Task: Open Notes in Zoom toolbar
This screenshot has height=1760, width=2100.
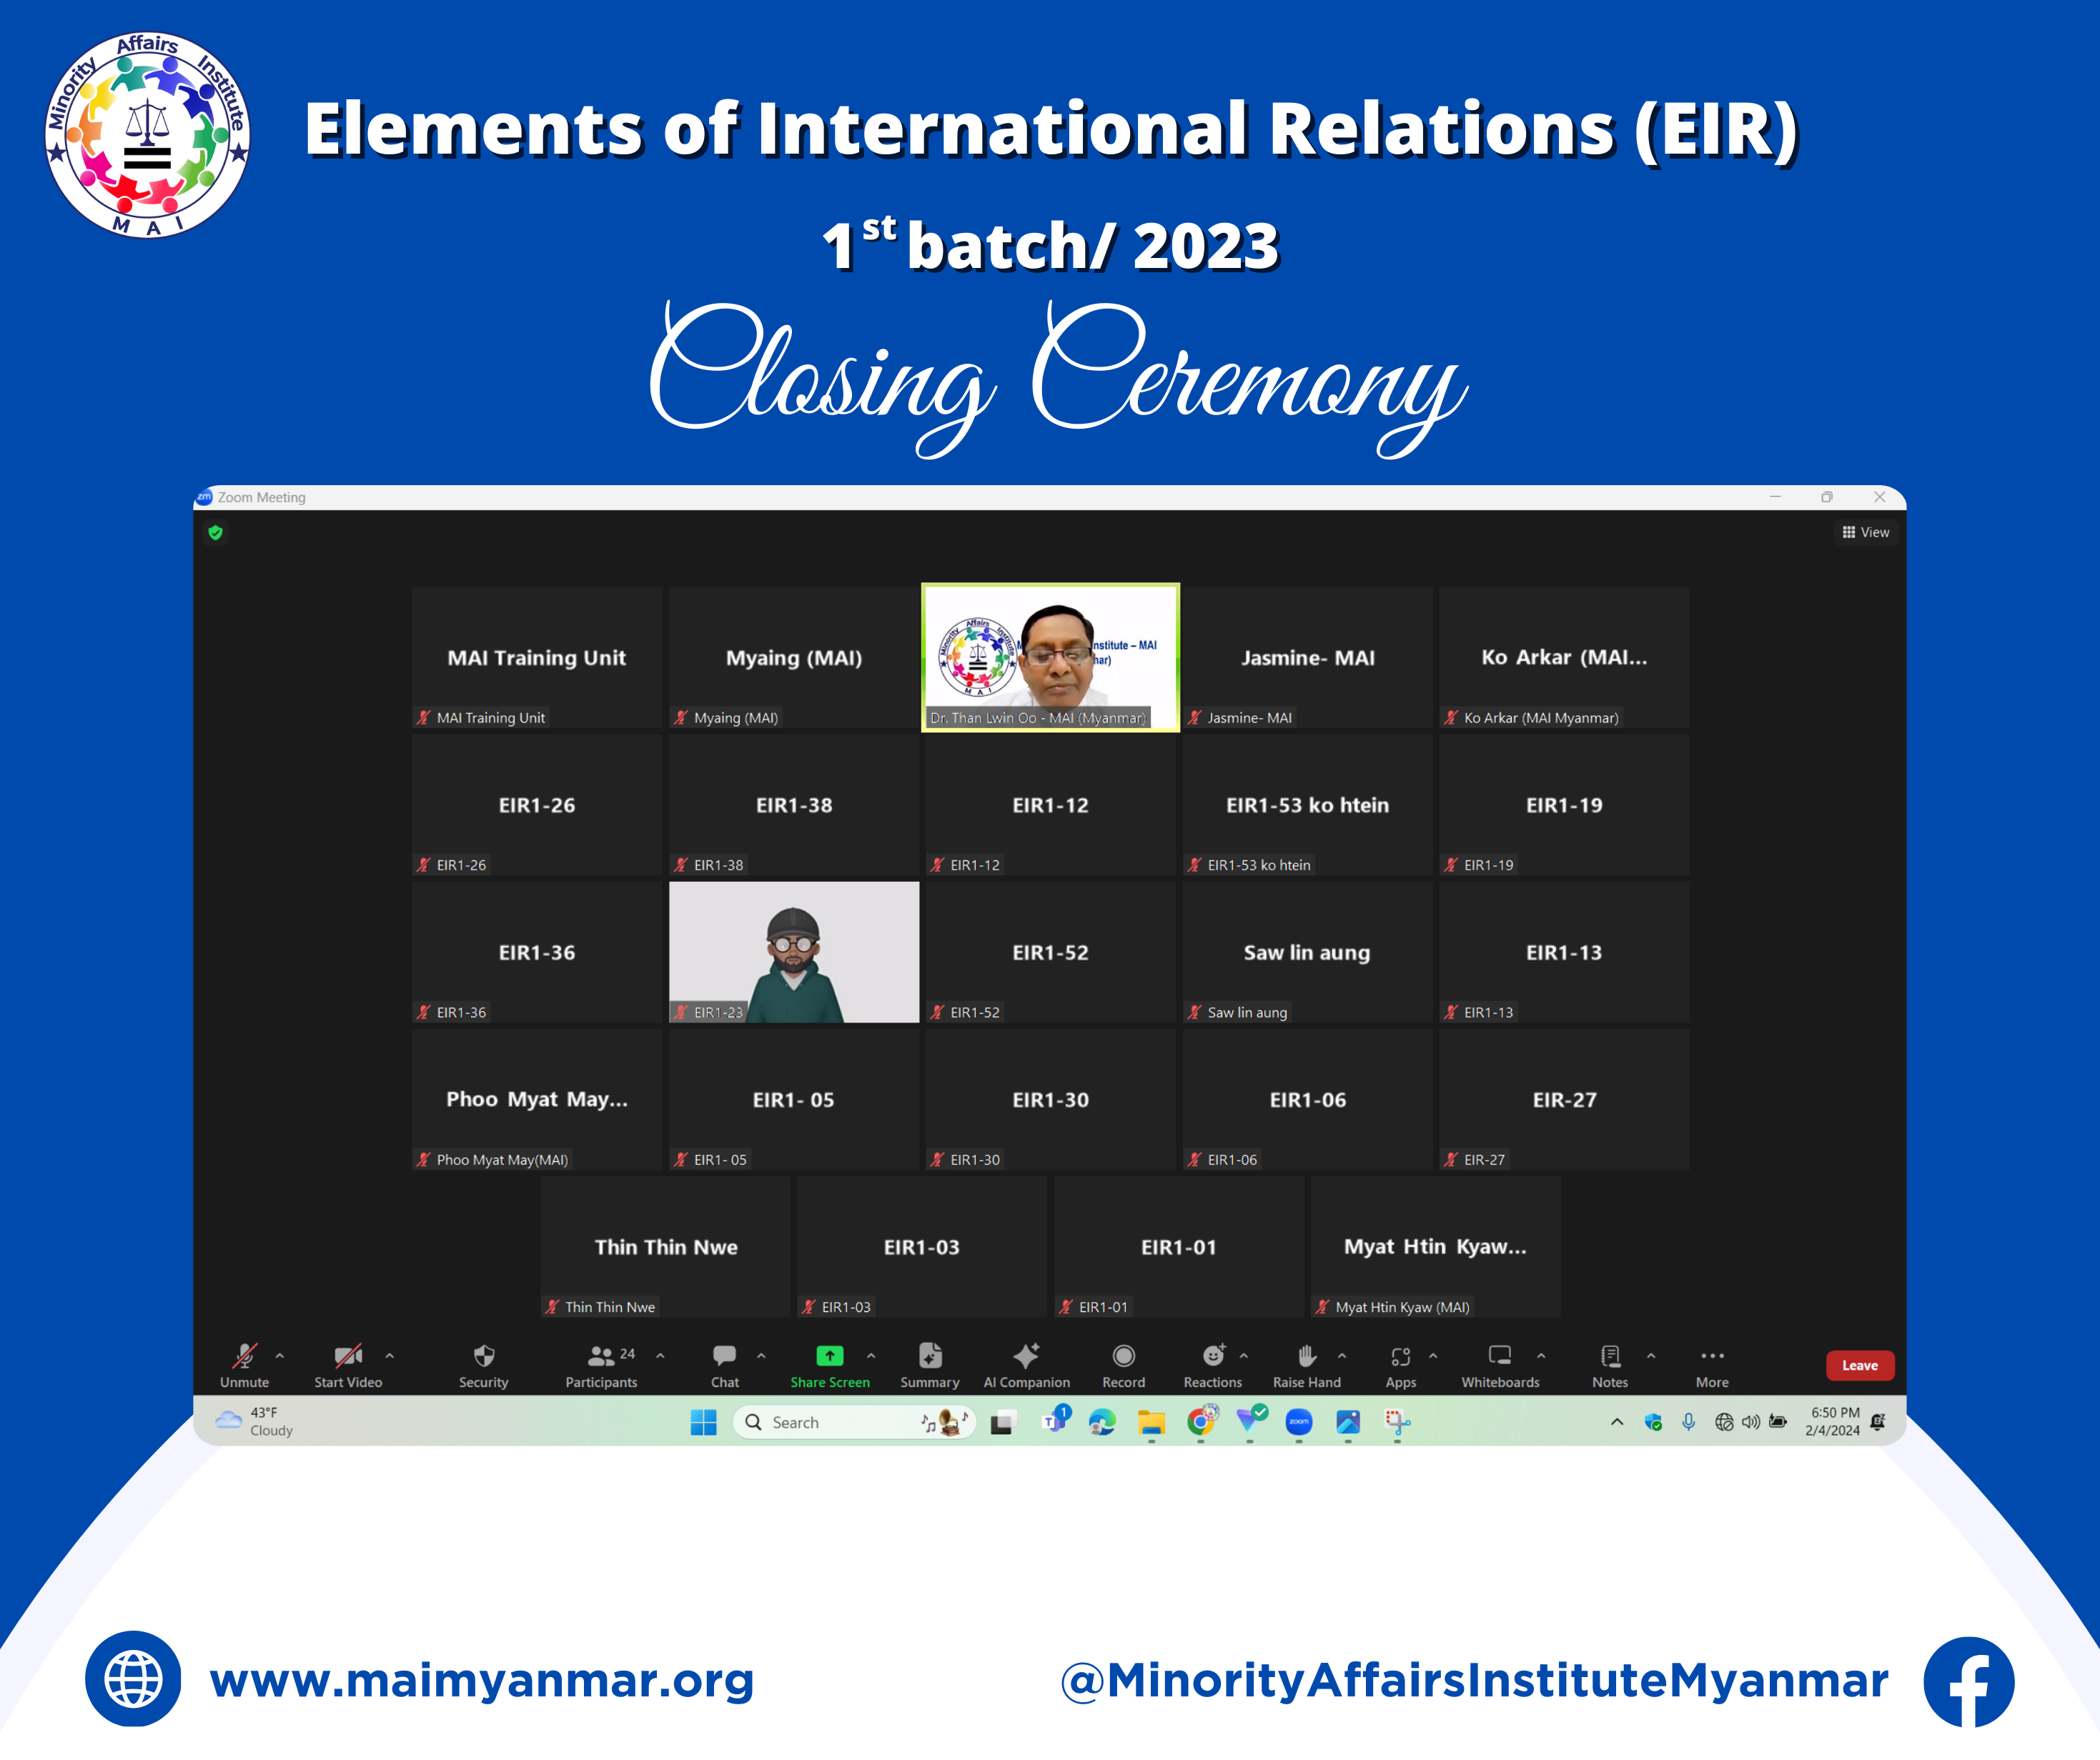Action: click(1610, 1366)
